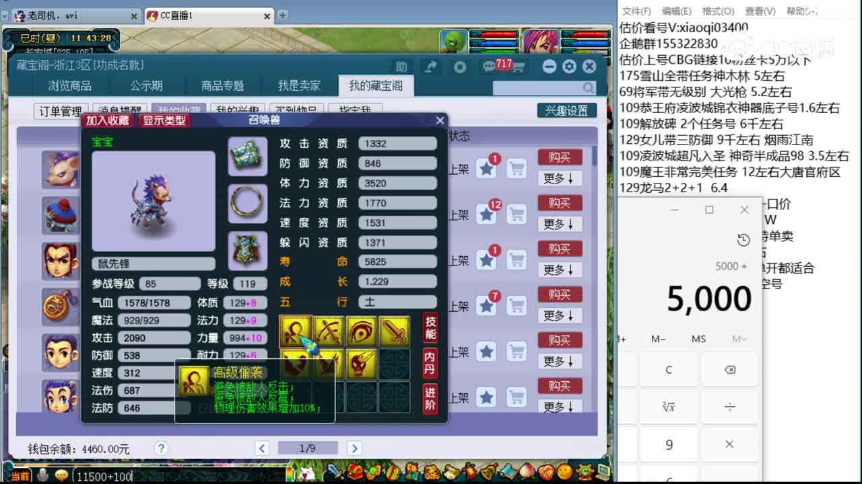Select the eye skill icon

pyautogui.click(x=362, y=331)
